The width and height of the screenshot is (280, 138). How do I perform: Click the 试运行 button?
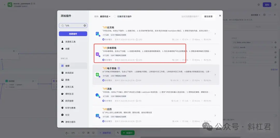[x=128, y=133]
